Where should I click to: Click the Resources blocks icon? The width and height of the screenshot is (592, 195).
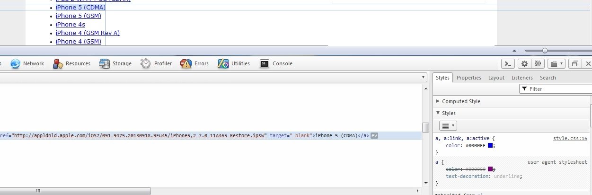(x=58, y=63)
